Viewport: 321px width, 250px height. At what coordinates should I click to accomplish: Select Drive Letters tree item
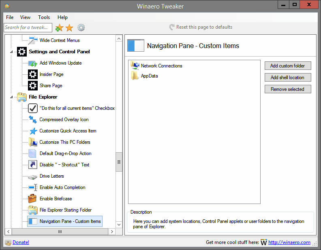(52, 176)
